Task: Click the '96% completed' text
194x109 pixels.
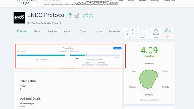Action: pos(42,59)
